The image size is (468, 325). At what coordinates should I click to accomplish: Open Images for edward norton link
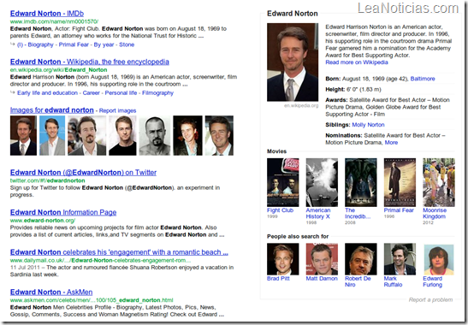click(52, 110)
